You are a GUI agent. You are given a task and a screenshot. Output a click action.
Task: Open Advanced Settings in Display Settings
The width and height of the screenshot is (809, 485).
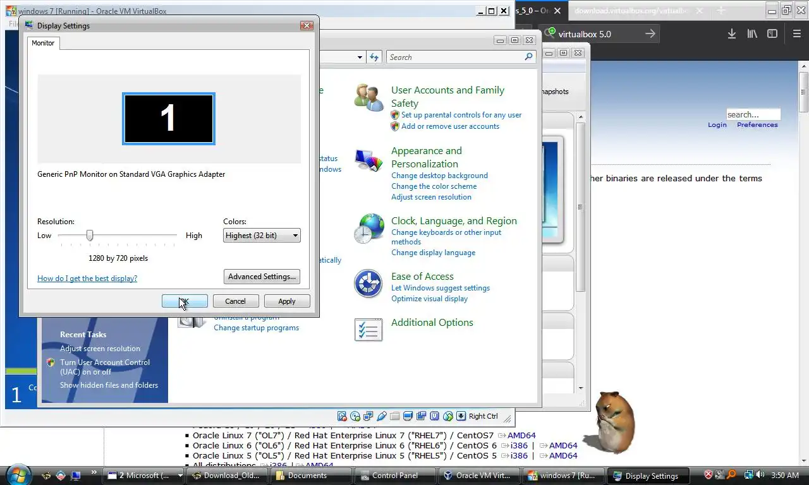(262, 277)
